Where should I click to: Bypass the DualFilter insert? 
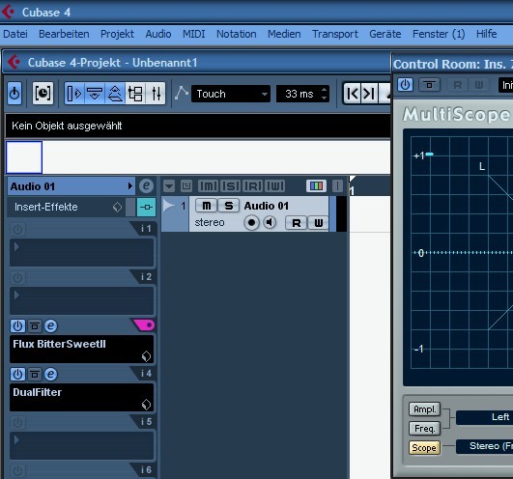pyautogui.click(x=35, y=374)
